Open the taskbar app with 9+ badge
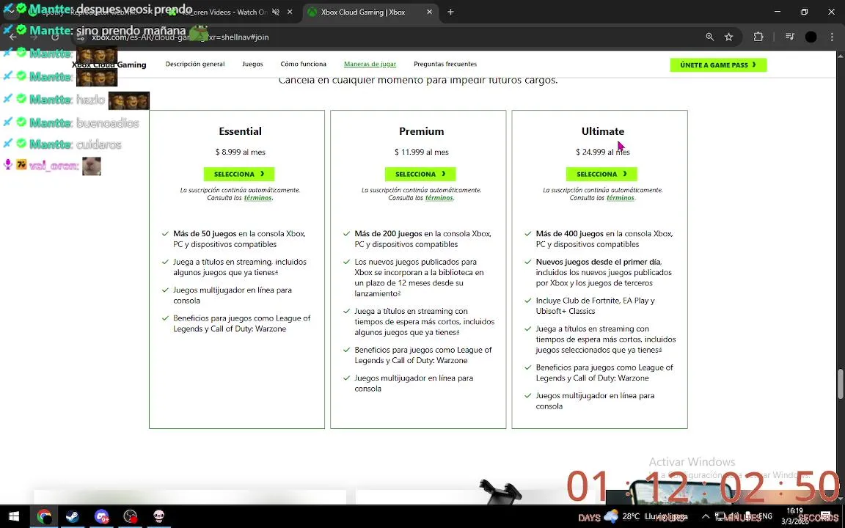The width and height of the screenshot is (845, 528). pyautogui.click(x=101, y=517)
